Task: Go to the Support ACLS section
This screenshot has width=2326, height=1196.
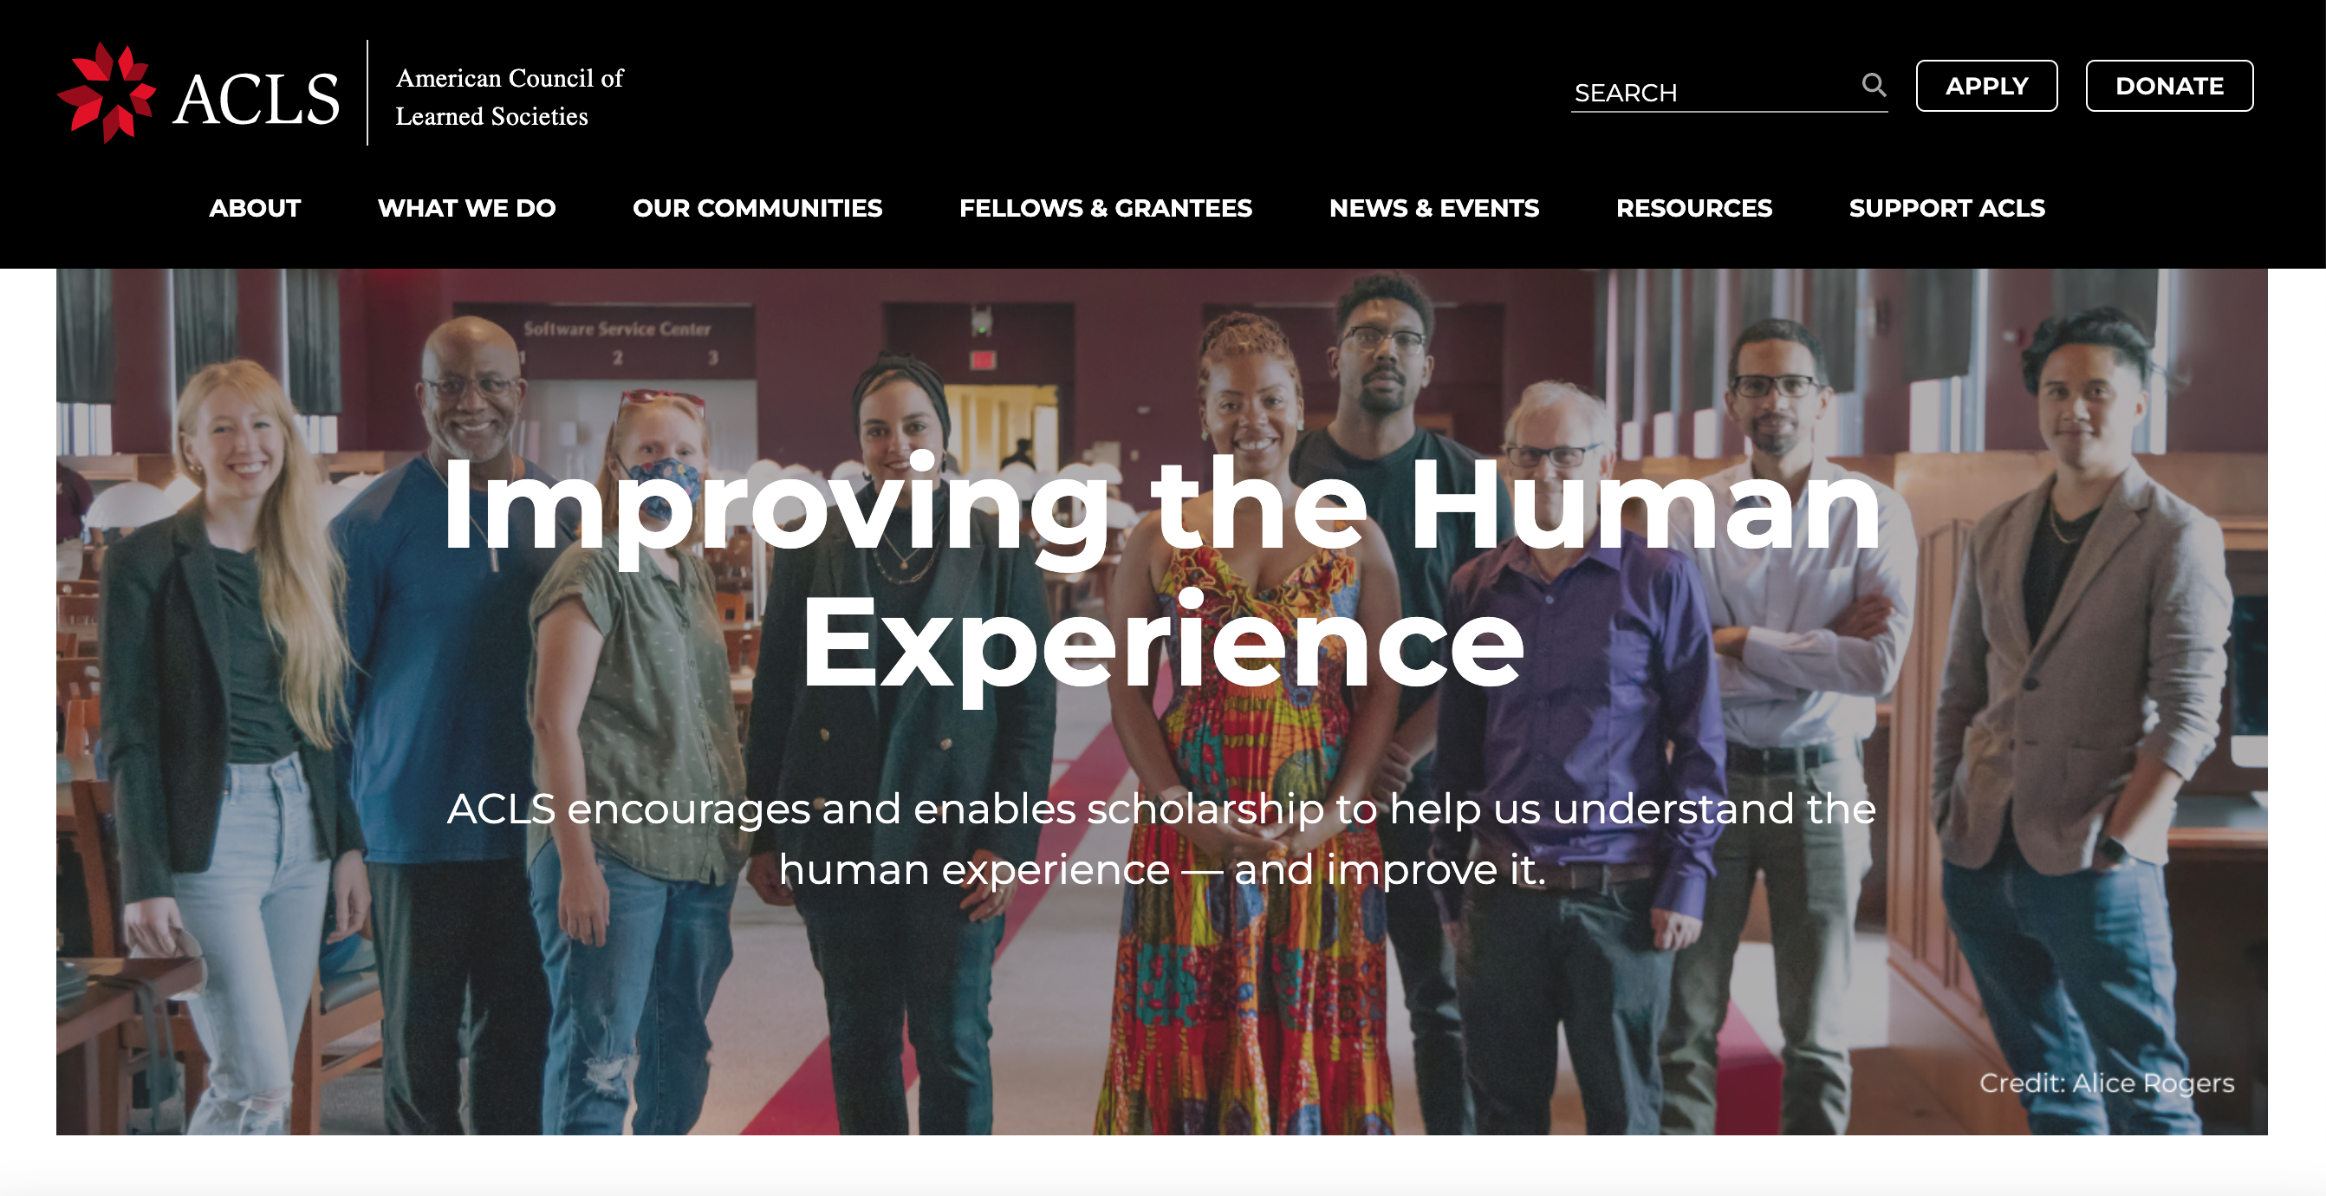Action: (1946, 208)
